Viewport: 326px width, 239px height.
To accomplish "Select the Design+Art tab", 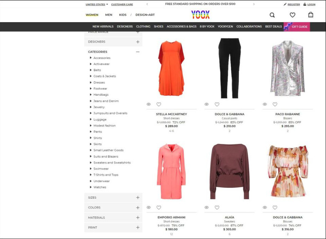I will tap(145, 15).
